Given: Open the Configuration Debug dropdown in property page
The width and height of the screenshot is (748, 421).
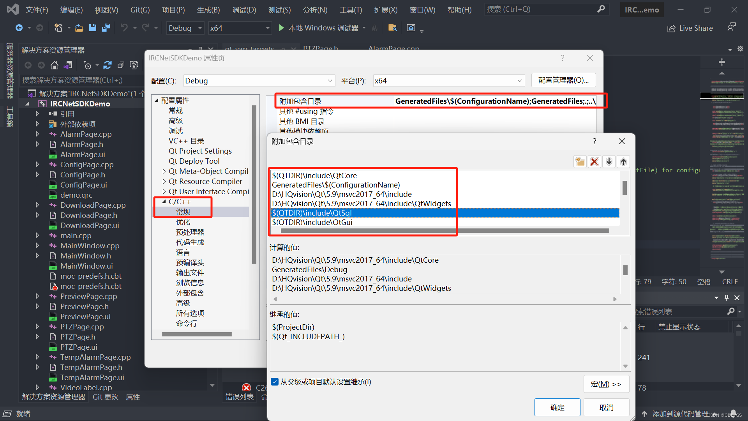Looking at the screenshot, I should click(259, 81).
